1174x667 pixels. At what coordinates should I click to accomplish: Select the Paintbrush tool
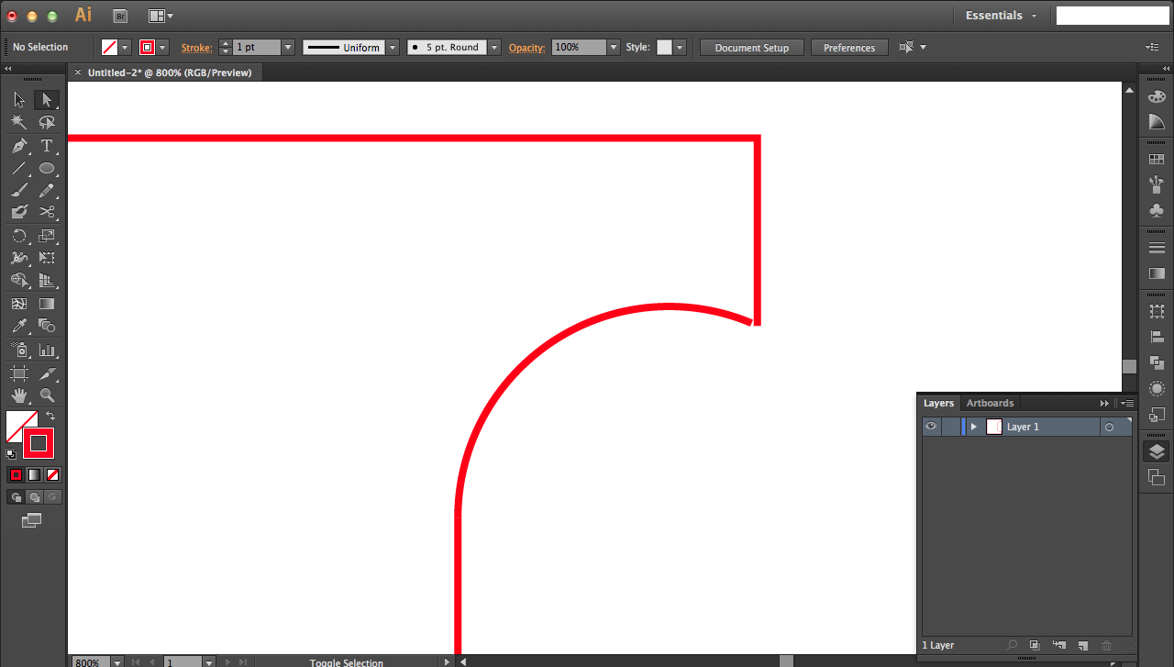pos(19,190)
